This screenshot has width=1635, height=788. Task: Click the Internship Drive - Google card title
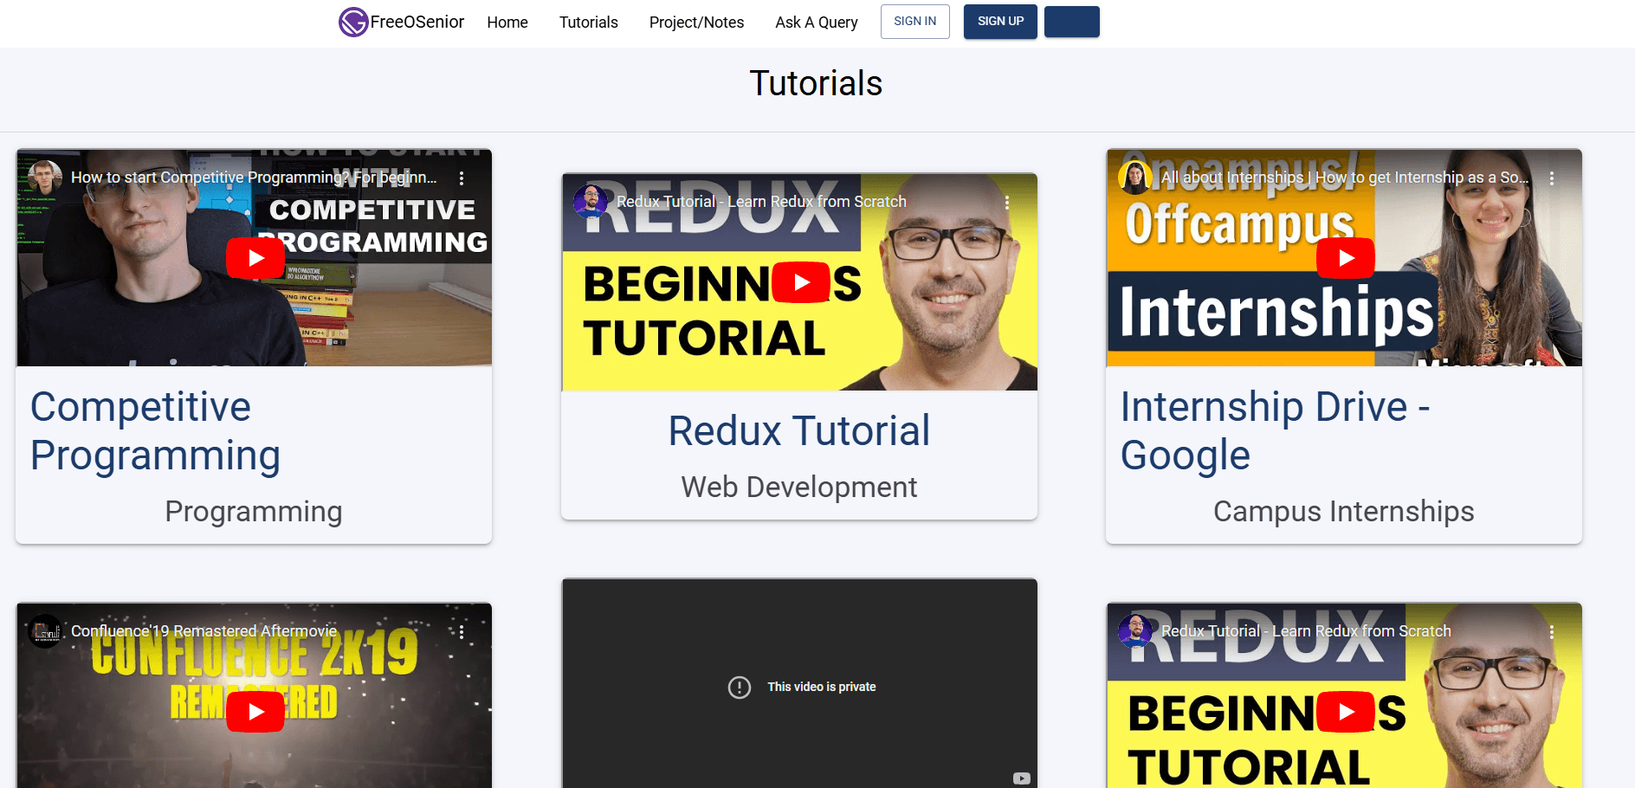point(1275,430)
